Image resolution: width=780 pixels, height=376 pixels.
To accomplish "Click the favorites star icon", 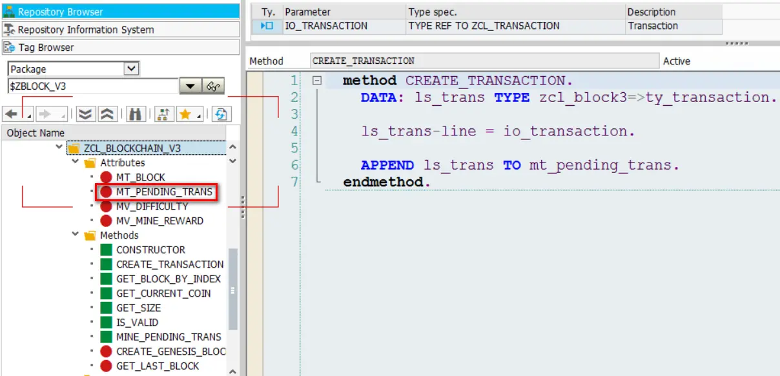I will (x=186, y=114).
